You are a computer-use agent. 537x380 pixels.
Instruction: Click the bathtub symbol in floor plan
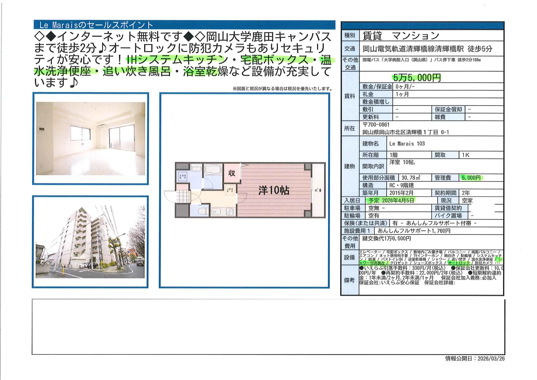(x=213, y=169)
